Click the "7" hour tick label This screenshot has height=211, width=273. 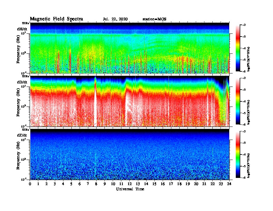(88, 184)
